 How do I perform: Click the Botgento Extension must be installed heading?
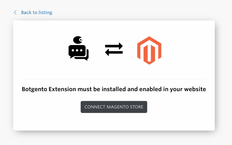114,89
